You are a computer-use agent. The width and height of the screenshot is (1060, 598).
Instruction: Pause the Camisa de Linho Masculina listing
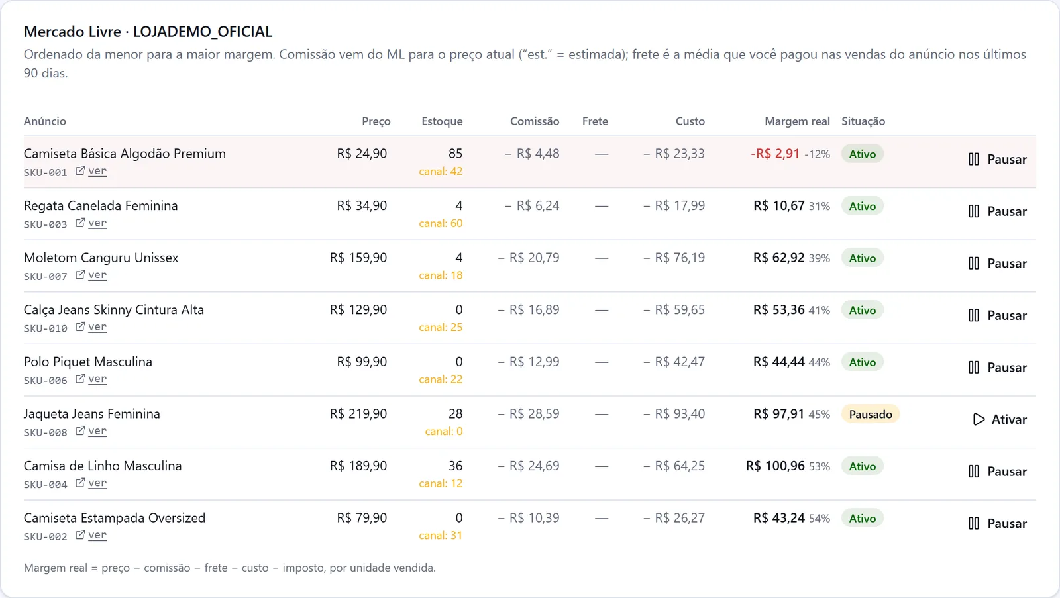pos(997,472)
